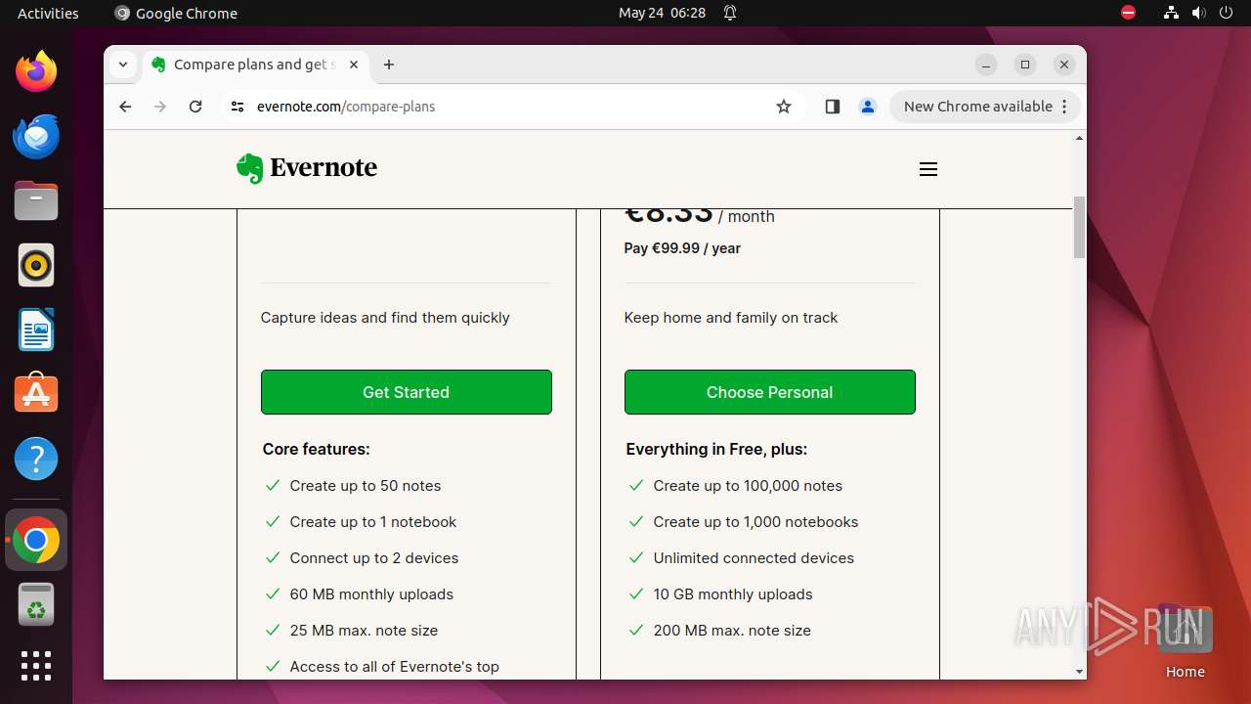
Task: Click '200 MB max. note size' text
Action: pos(732,631)
